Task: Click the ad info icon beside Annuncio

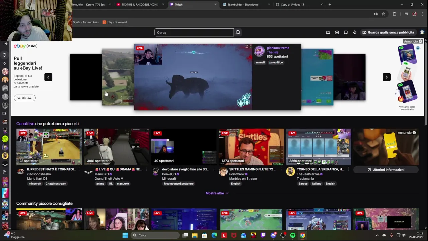Action: coord(421,41)
